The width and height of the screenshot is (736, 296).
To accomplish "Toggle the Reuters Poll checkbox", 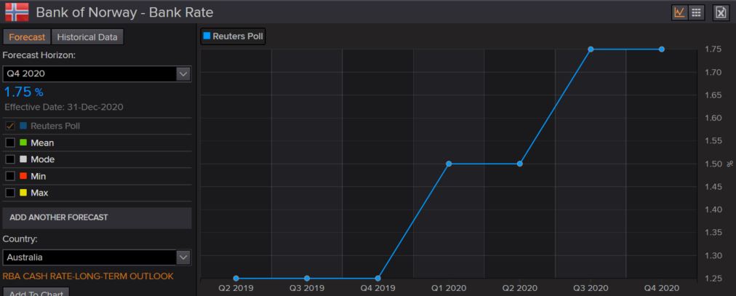I will pos(10,127).
